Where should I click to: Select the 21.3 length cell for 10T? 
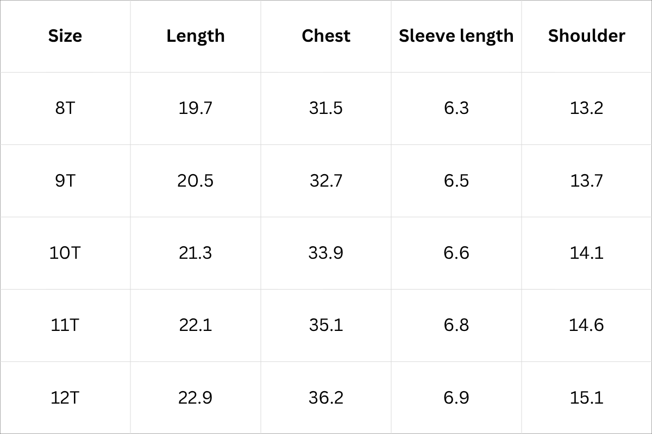[x=196, y=253]
